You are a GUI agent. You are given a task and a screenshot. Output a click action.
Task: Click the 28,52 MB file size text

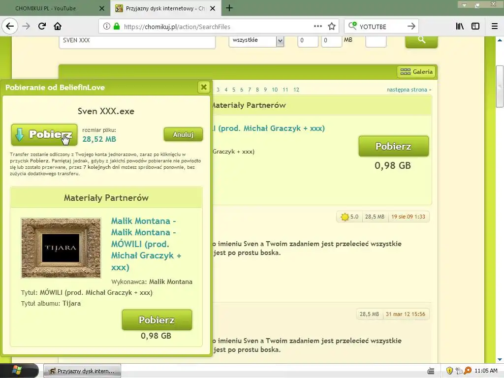pyautogui.click(x=99, y=139)
